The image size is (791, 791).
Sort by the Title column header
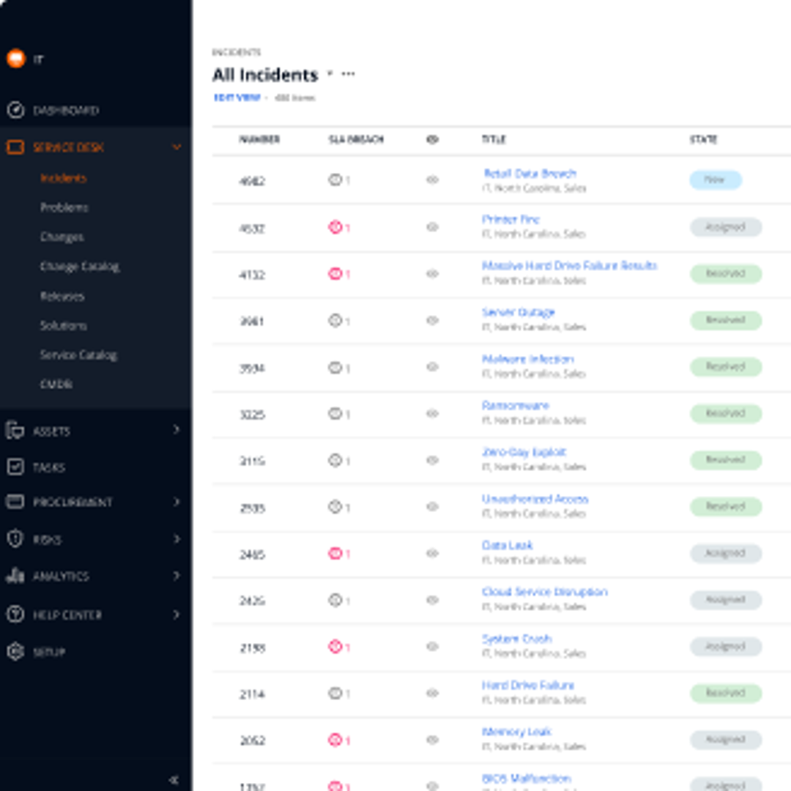(494, 139)
